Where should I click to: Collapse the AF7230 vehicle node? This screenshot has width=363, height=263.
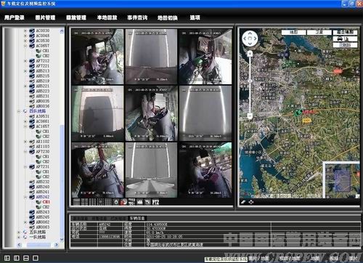pos(25,152)
